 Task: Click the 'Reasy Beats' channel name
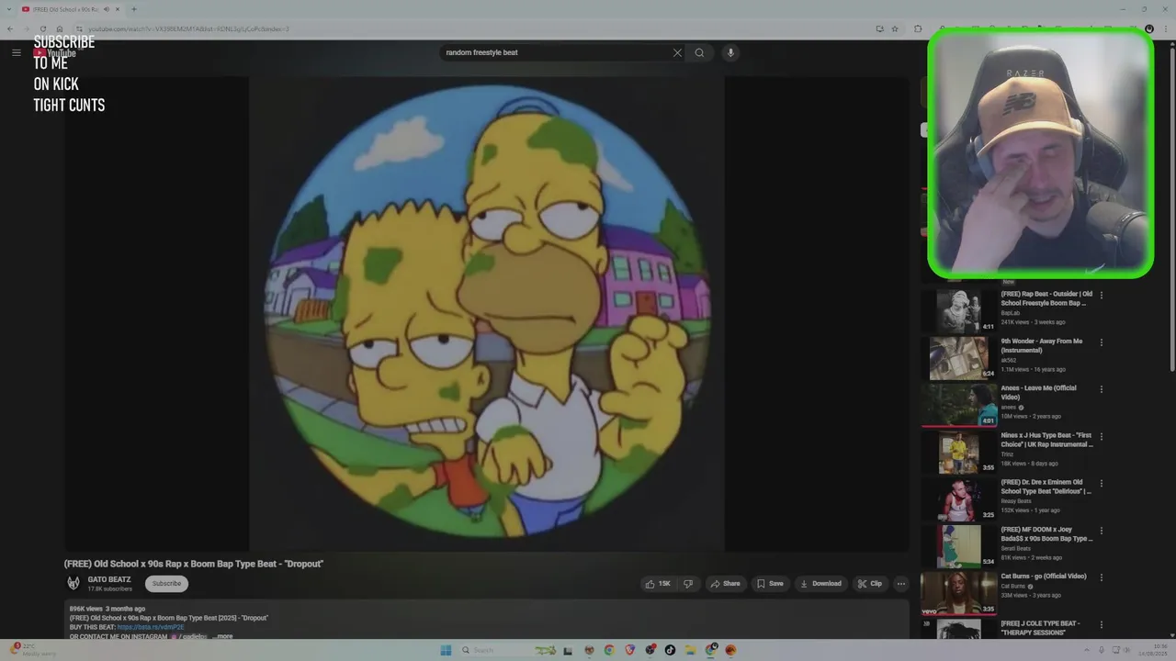[x=1015, y=501]
